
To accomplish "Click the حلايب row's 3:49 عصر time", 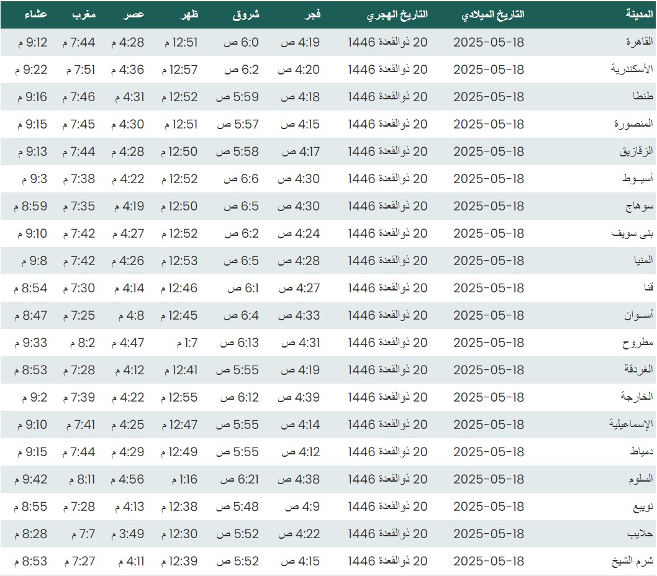I will coord(127,534).
